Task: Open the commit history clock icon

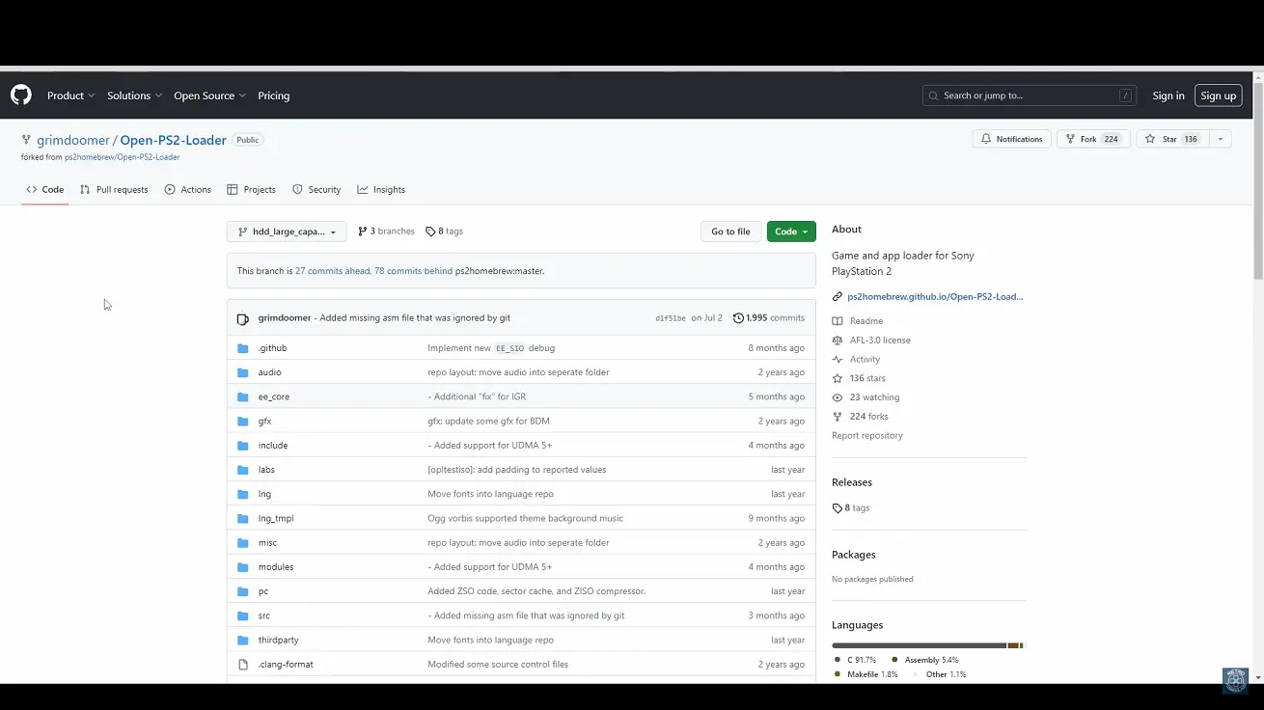Action: pos(738,318)
